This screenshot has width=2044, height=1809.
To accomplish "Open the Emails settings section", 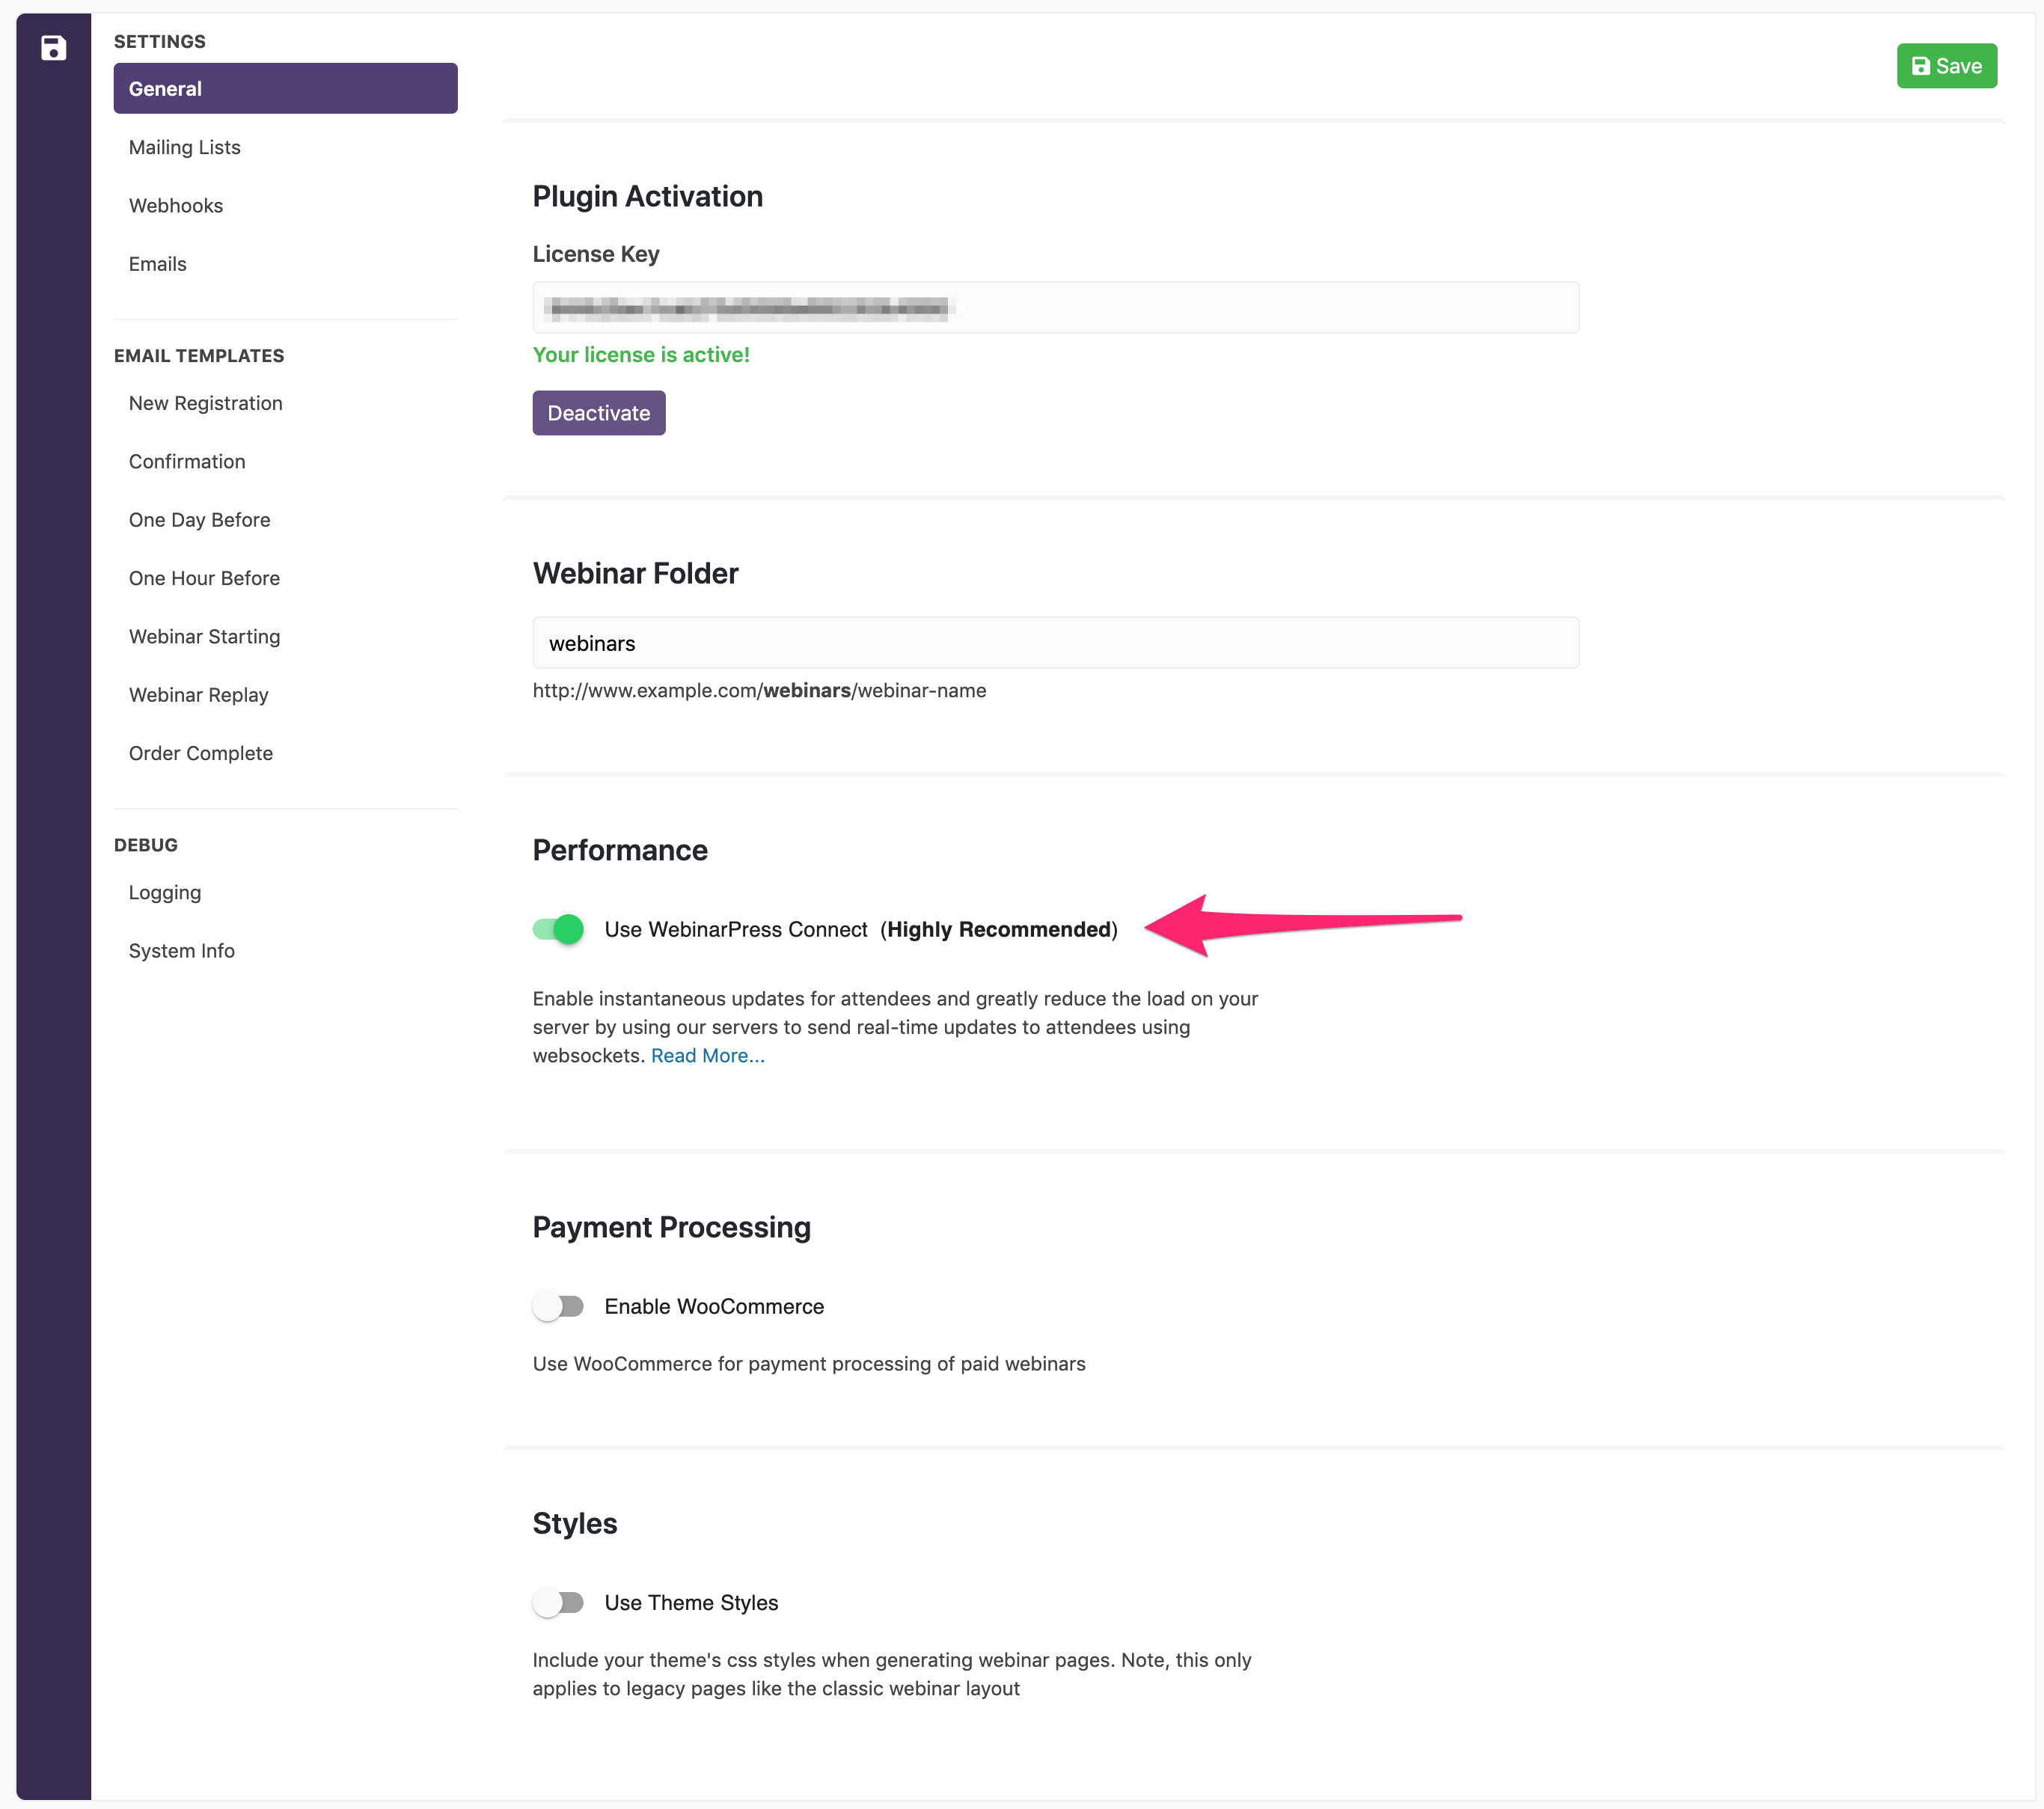I will click(x=158, y=264).
